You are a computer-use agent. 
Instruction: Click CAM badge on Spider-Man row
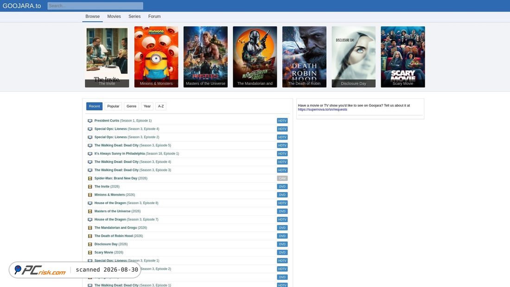click(x=282, y=179)
